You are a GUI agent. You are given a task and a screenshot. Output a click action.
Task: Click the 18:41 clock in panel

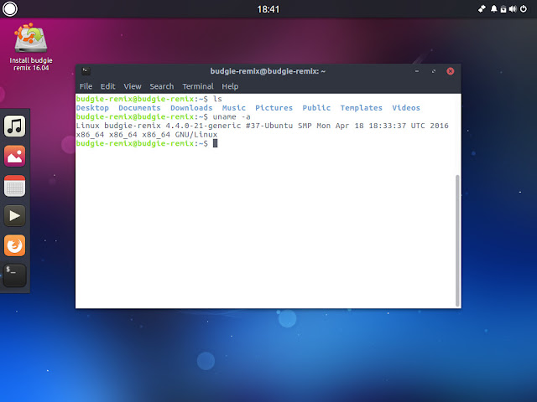(268, 9)
